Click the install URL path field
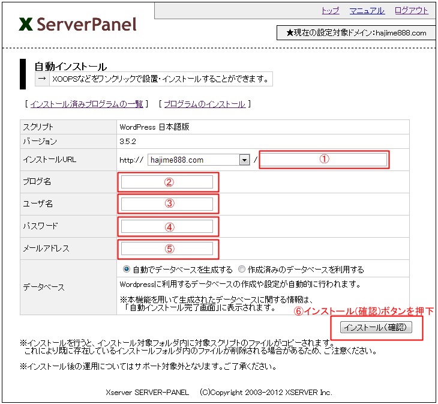438x404 pixels. click(x=323, y=160)
